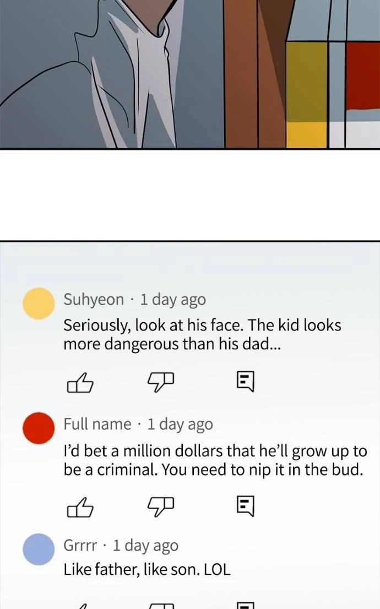Dislike Suhyeon's comment with thumbs down

160,383
